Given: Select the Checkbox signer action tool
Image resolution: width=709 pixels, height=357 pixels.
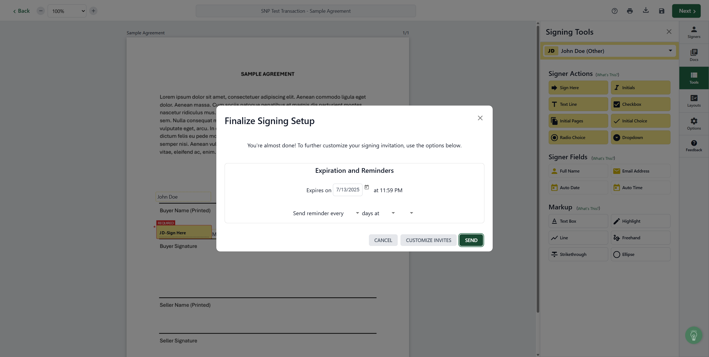Looking at the screenshot, I should [641, 104].
